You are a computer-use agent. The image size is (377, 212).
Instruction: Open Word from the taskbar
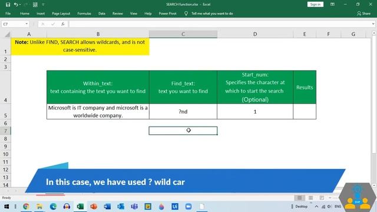(x=107, y=207)
